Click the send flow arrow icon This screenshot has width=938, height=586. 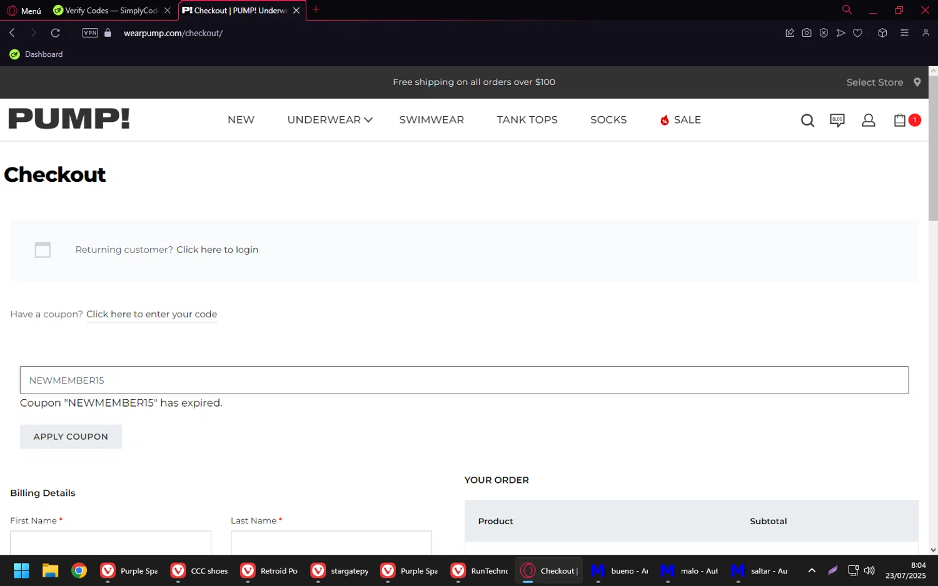pyautogui.click(x=840, y=32)
